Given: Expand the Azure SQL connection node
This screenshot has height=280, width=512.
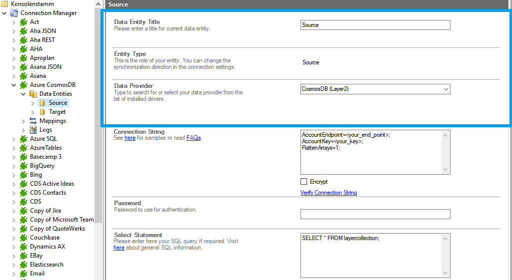Looking at the screenshot, I should pos(14,139).
